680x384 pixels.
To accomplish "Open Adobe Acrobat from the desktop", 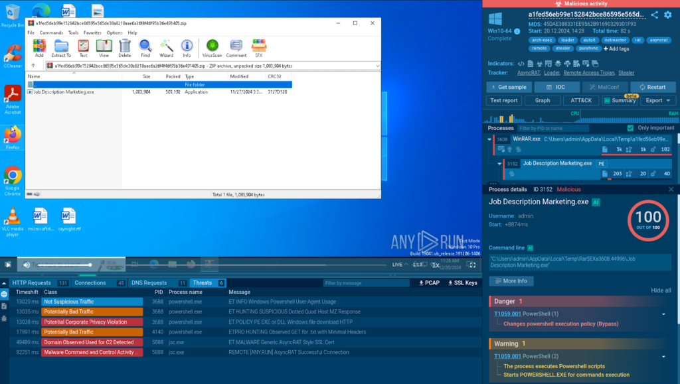I will 13,99.
